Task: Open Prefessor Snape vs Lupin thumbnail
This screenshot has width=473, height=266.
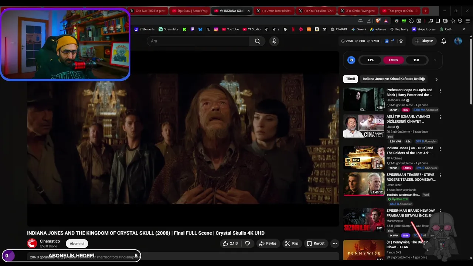Action: (x=364, y=99)
